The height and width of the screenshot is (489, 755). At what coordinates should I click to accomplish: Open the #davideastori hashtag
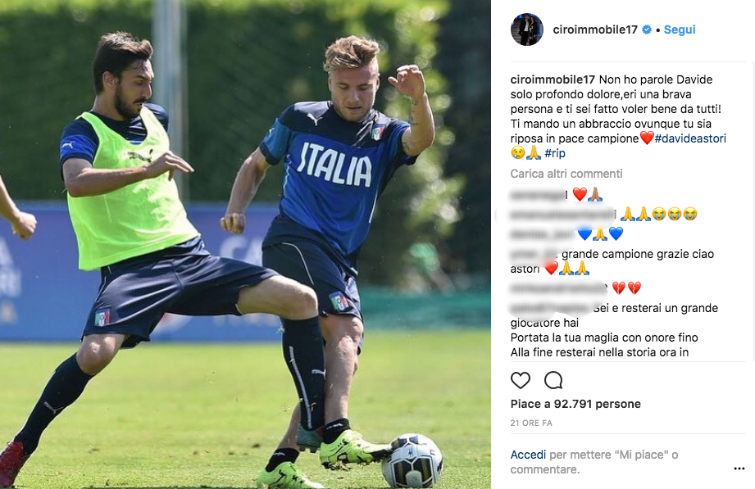click(690, 138)
